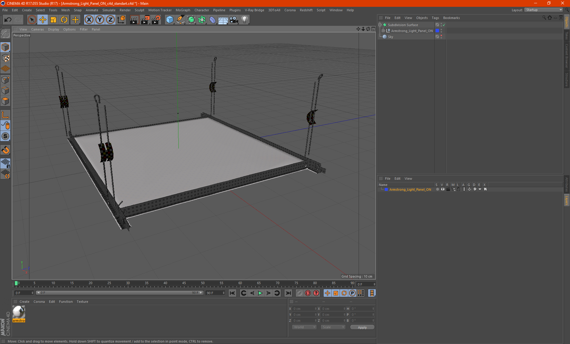570x344 pixels.
Task: Select Edges mode in left sidebar
Action: coord(5,90)
